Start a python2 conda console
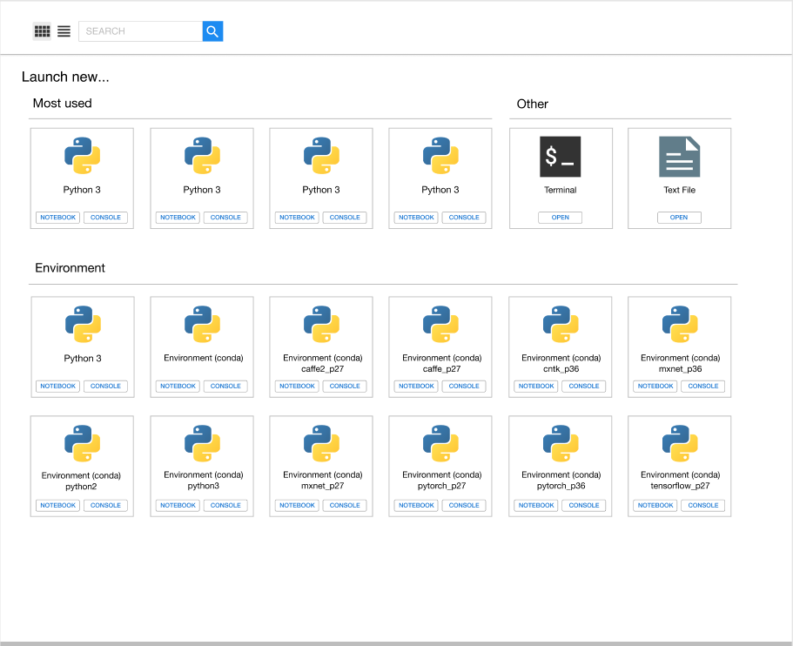The image size is (793, 646). 105,505
